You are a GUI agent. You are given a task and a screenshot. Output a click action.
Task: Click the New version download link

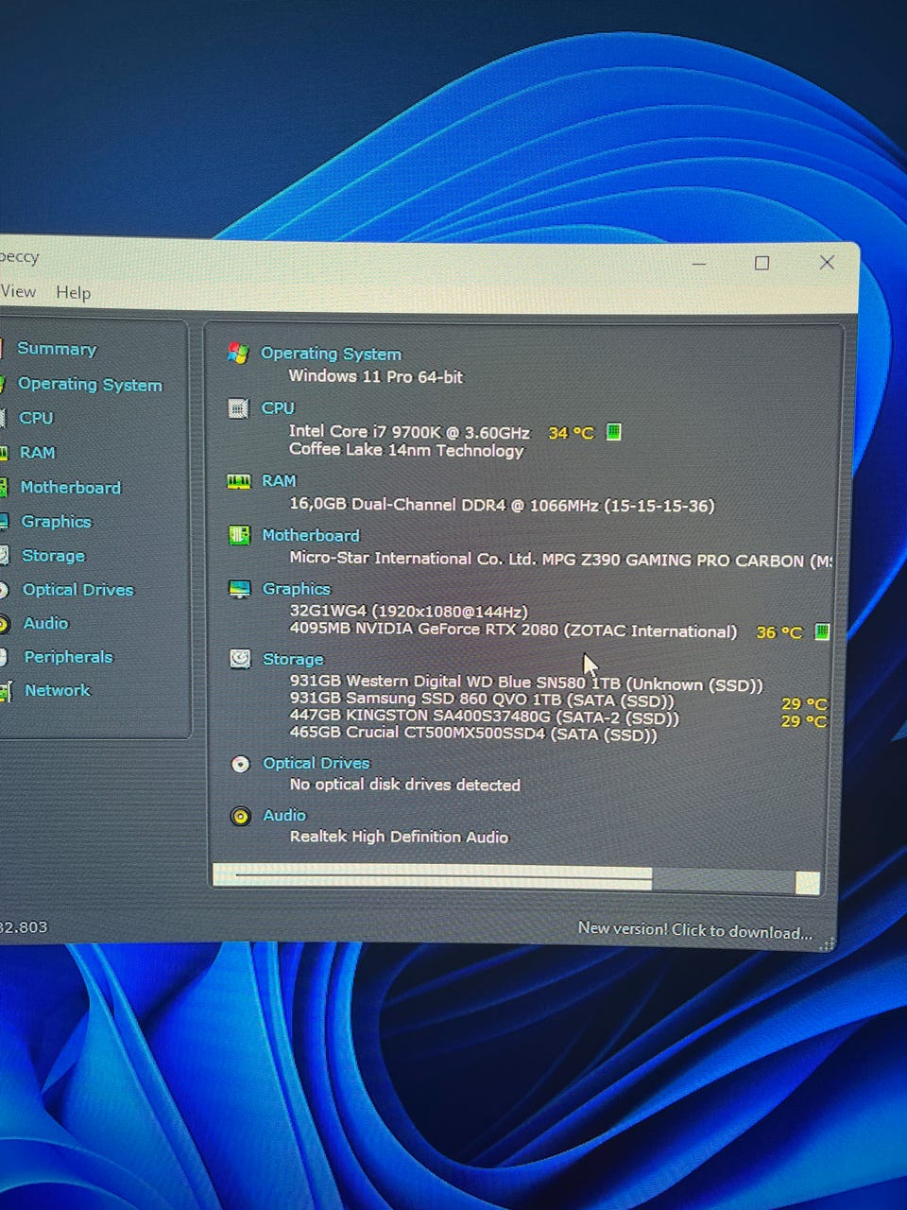pos(694,930)
